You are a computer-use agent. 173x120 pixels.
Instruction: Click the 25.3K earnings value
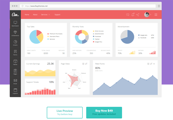pos(50,64)
